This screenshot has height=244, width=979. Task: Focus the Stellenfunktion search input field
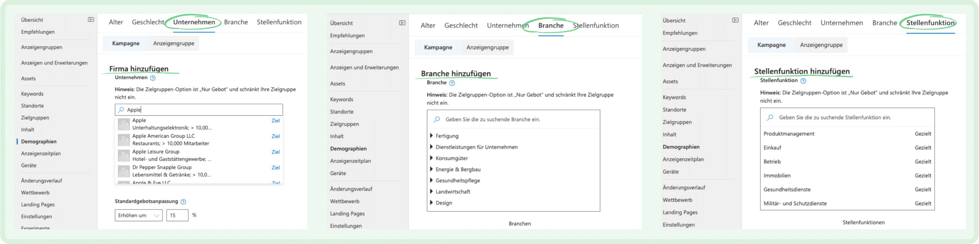coord(847,117)
